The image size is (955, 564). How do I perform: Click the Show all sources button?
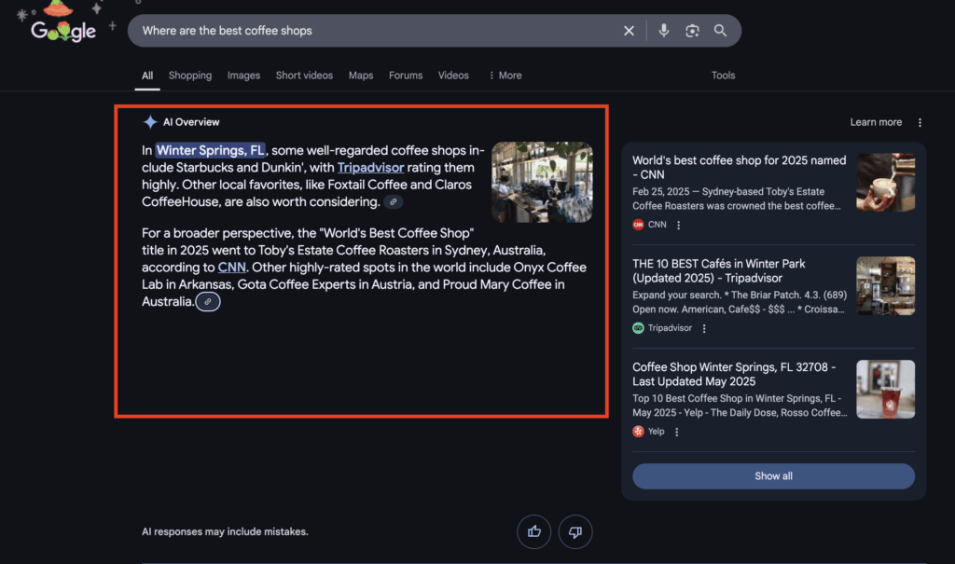click(773, 476)
